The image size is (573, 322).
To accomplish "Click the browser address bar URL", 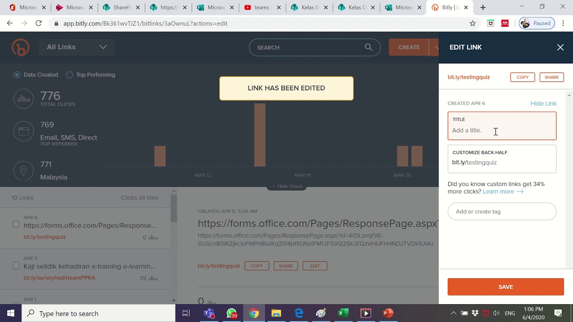I will [145, 23].
